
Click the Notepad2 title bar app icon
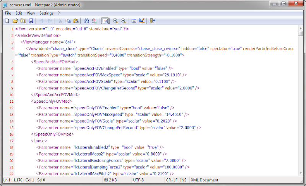tap(5, 5)
